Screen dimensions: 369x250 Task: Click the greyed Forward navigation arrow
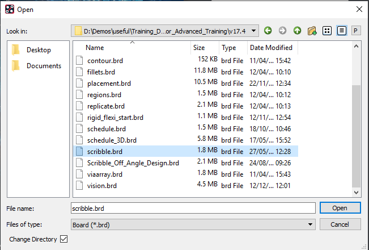click(x=282, y=31)
